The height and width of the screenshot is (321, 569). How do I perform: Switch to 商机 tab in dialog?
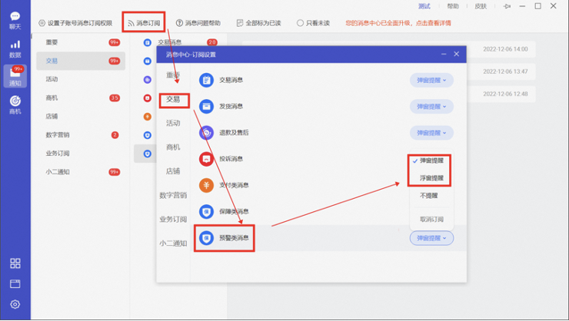[x=173, y=147]
